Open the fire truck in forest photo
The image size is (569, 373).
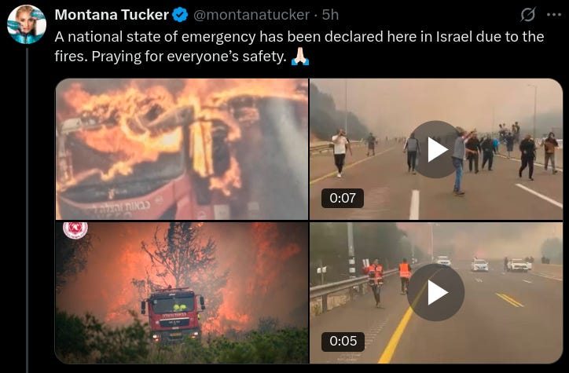click(x=182, y=293)
